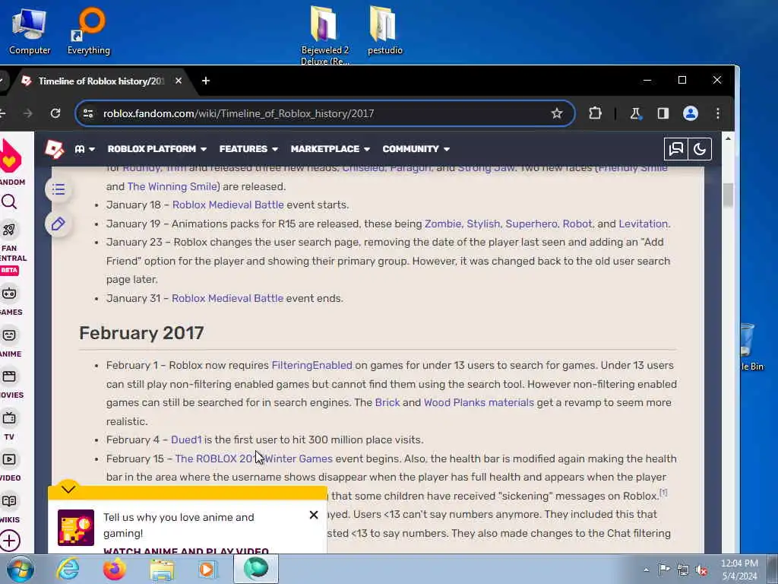Open the media player taskbar icon
The image size is (778, 584).
pos(208,569)
